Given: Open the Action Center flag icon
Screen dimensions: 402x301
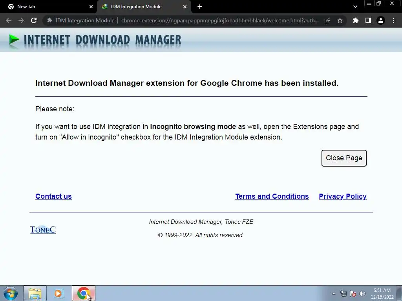Looking at the screenshot, I should [353, 294].
